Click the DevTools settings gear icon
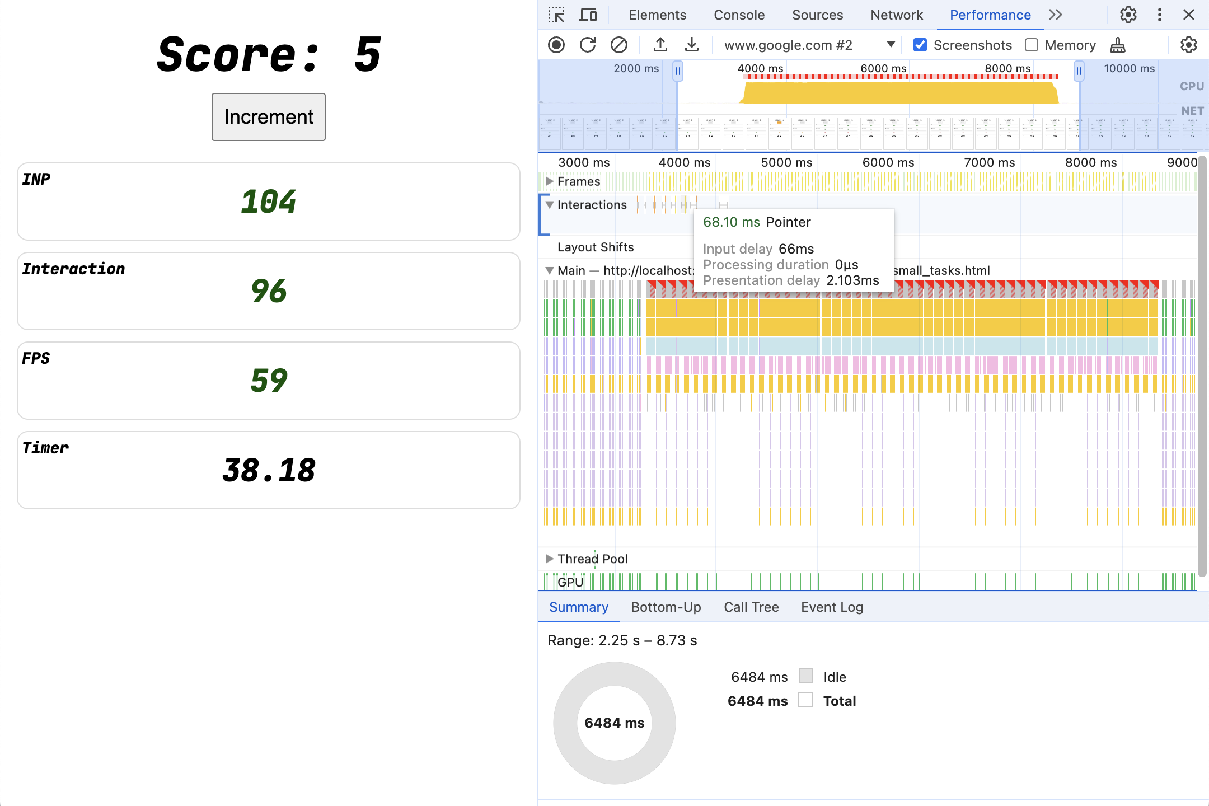The width and height of the screenshot is (1209, 806). coord(1129,13)
